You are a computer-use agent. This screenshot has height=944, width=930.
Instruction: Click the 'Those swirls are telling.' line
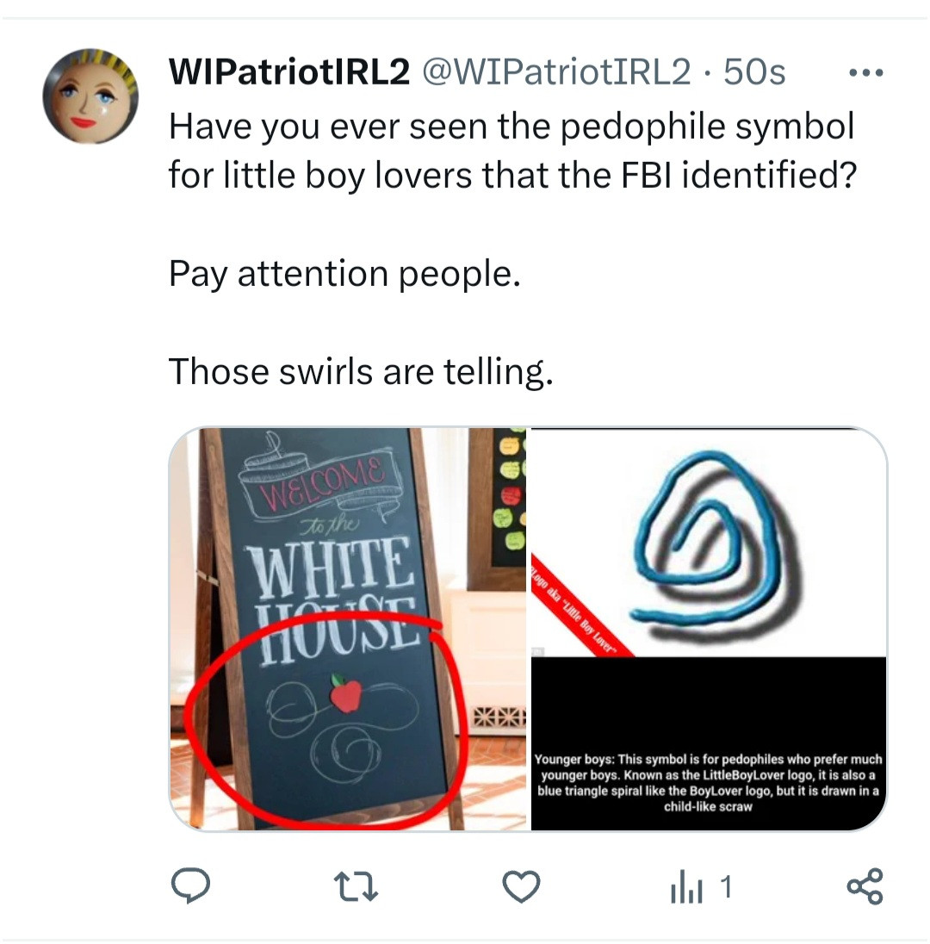tap(361, 371)
